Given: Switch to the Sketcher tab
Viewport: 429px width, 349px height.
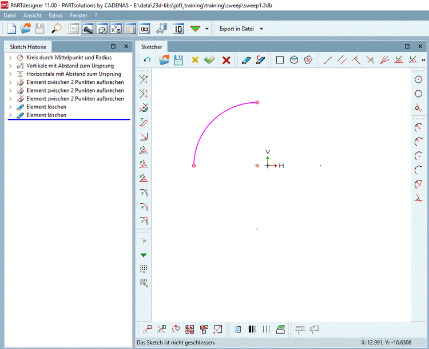Looking at the screenshot, I should 152,47.
